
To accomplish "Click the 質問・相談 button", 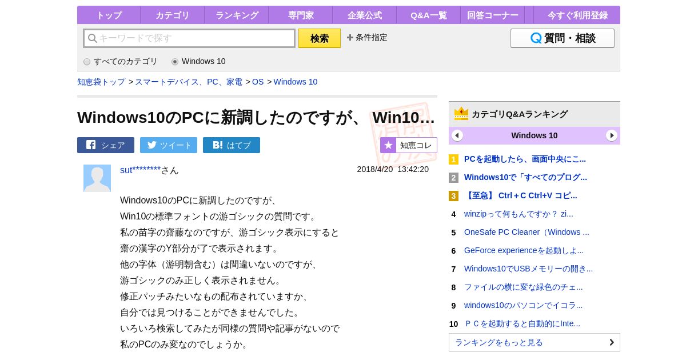I will [563, 38].
